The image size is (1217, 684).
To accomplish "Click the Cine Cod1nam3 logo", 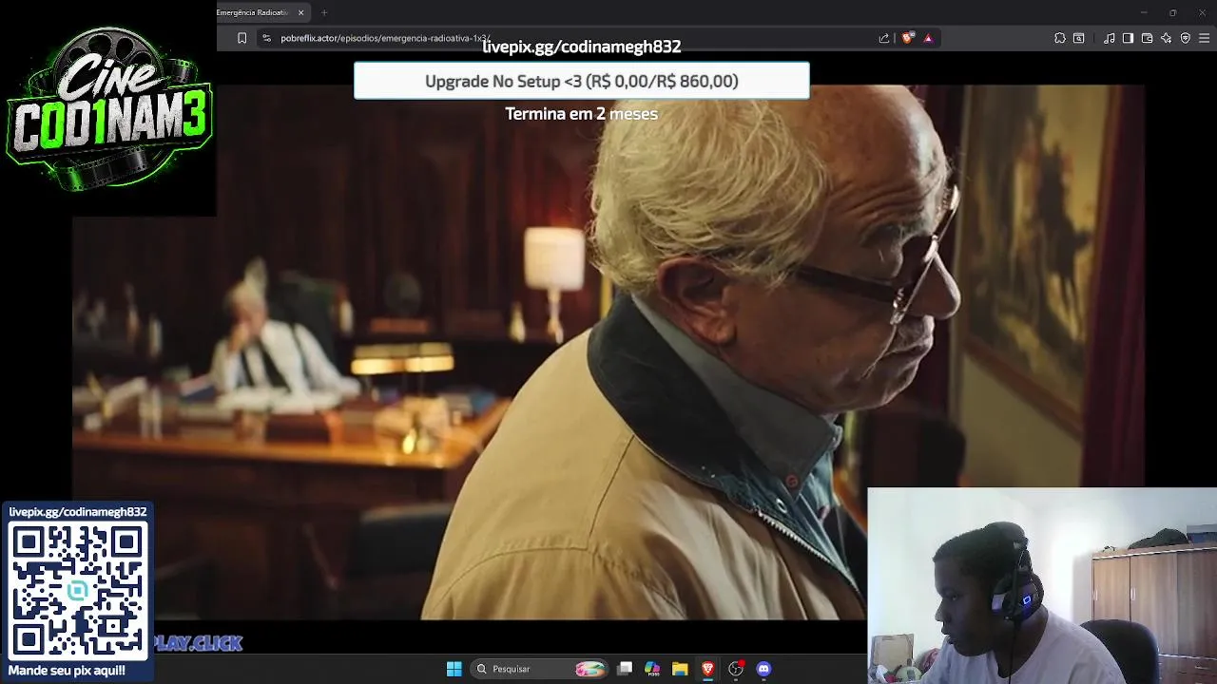I will [108, 108].
